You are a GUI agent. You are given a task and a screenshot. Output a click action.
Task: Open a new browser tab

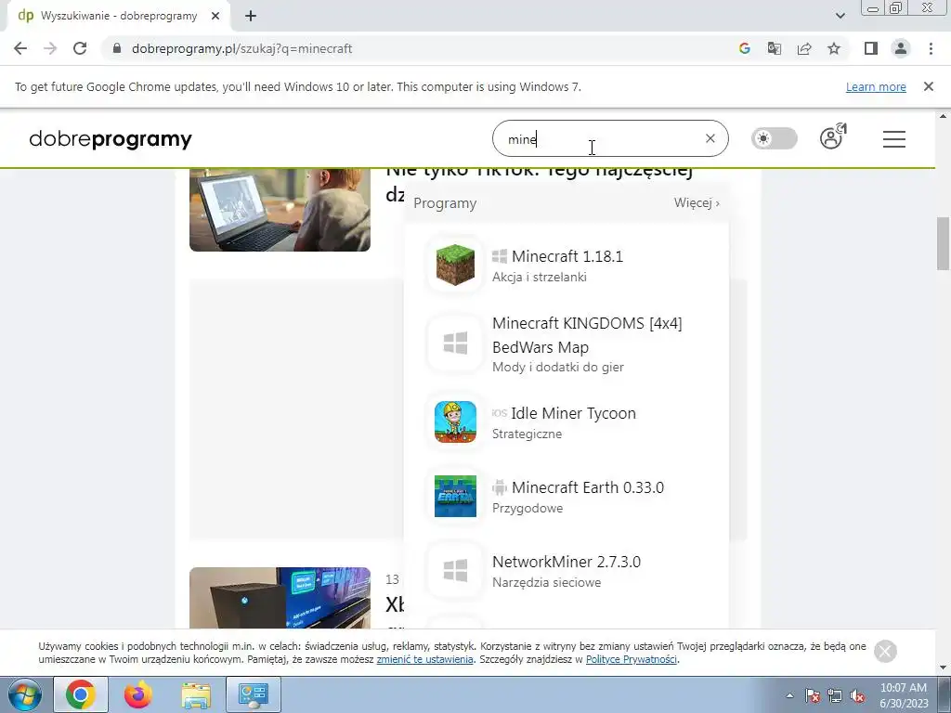pos(251,16)
